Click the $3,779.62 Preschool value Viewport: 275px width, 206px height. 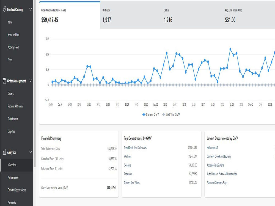193,174
